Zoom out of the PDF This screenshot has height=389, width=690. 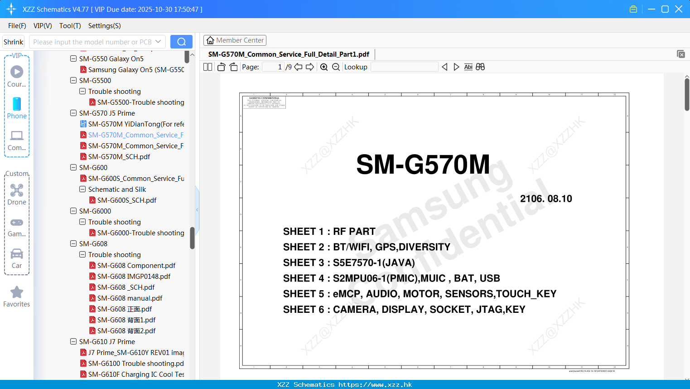336,67
